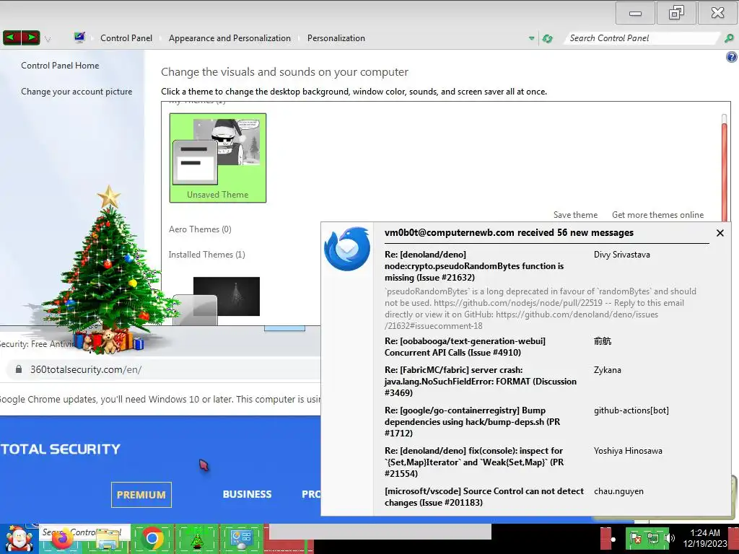
Task: Click sender Zykana
Action: tap(607, 370)
